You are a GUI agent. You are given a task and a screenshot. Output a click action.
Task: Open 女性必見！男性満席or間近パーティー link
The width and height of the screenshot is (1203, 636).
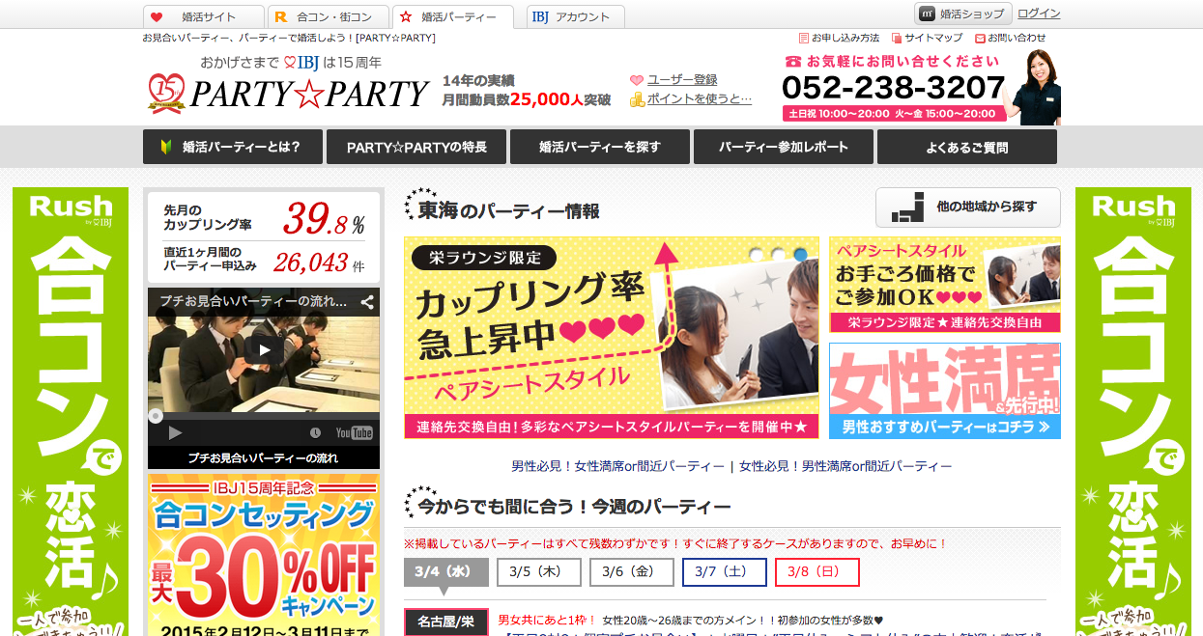[845, 466]
